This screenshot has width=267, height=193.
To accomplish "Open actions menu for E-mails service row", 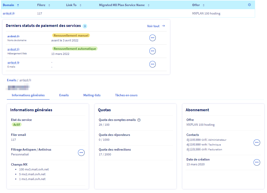I will pyautogui.click(x=152, y=64).
